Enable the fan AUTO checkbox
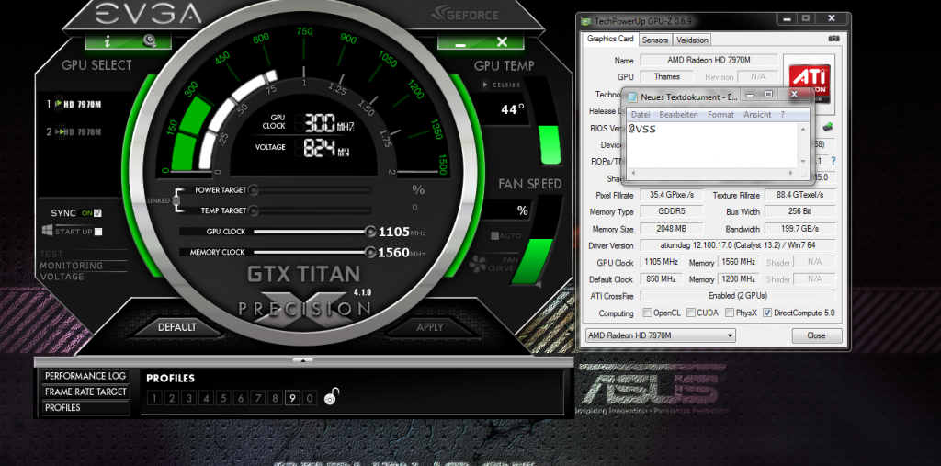 (494, 235)
